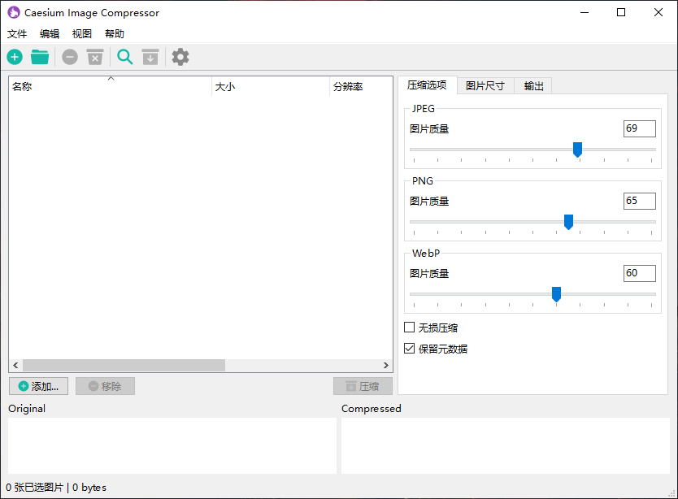This screenshot has height=499, width=678.
Task: Click the JPEG quality value field showing 69
Action: (640, 128)
